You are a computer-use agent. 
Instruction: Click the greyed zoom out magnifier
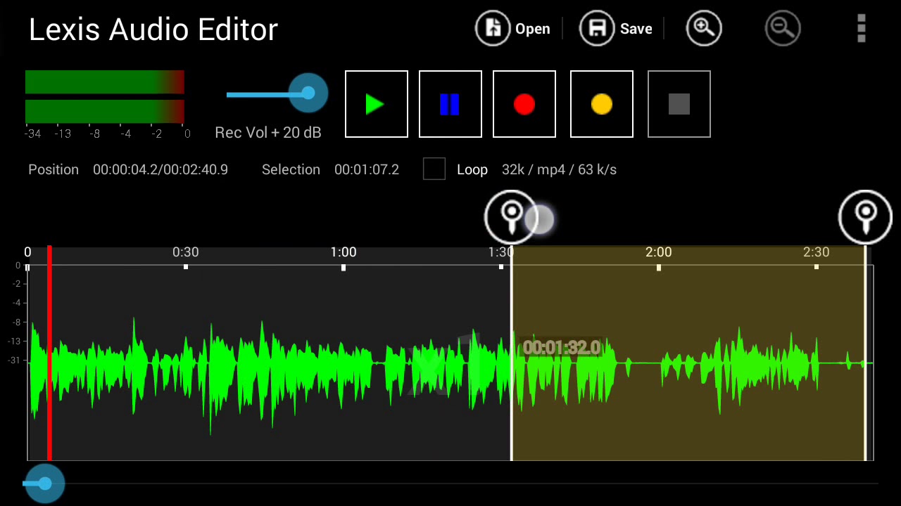click(783, 29)
